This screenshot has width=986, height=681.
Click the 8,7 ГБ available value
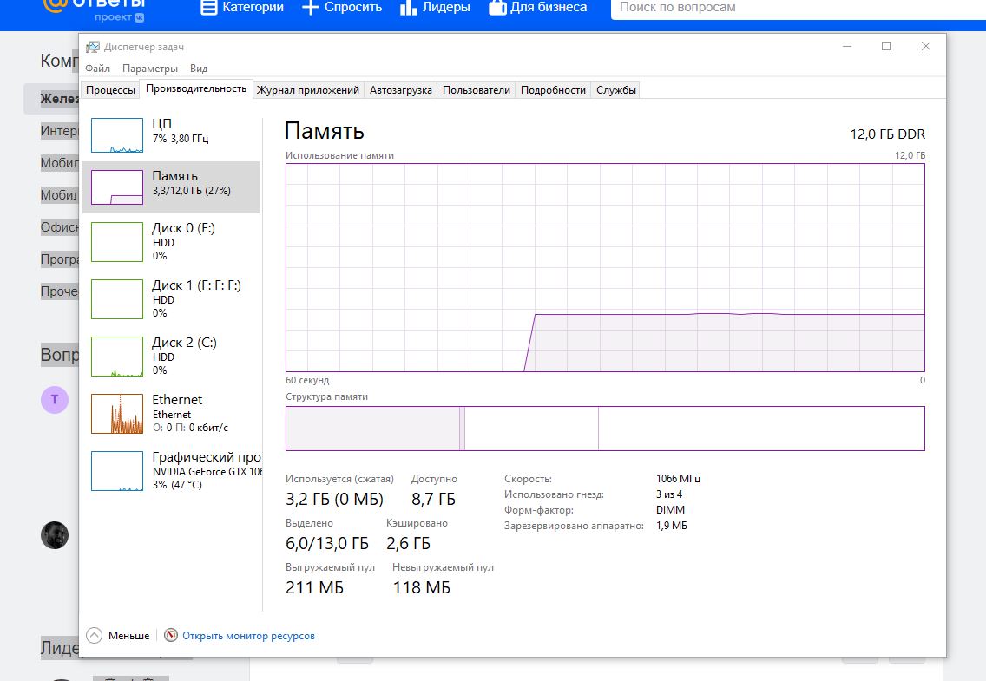433,499
